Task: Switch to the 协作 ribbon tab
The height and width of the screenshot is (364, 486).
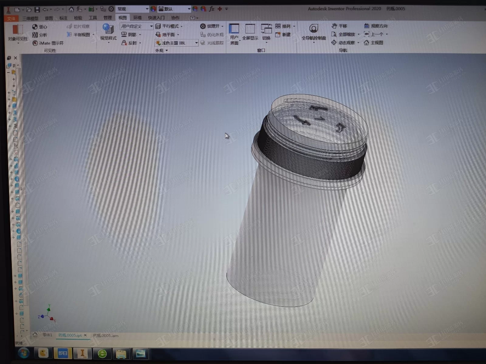Action: point(175,18)
